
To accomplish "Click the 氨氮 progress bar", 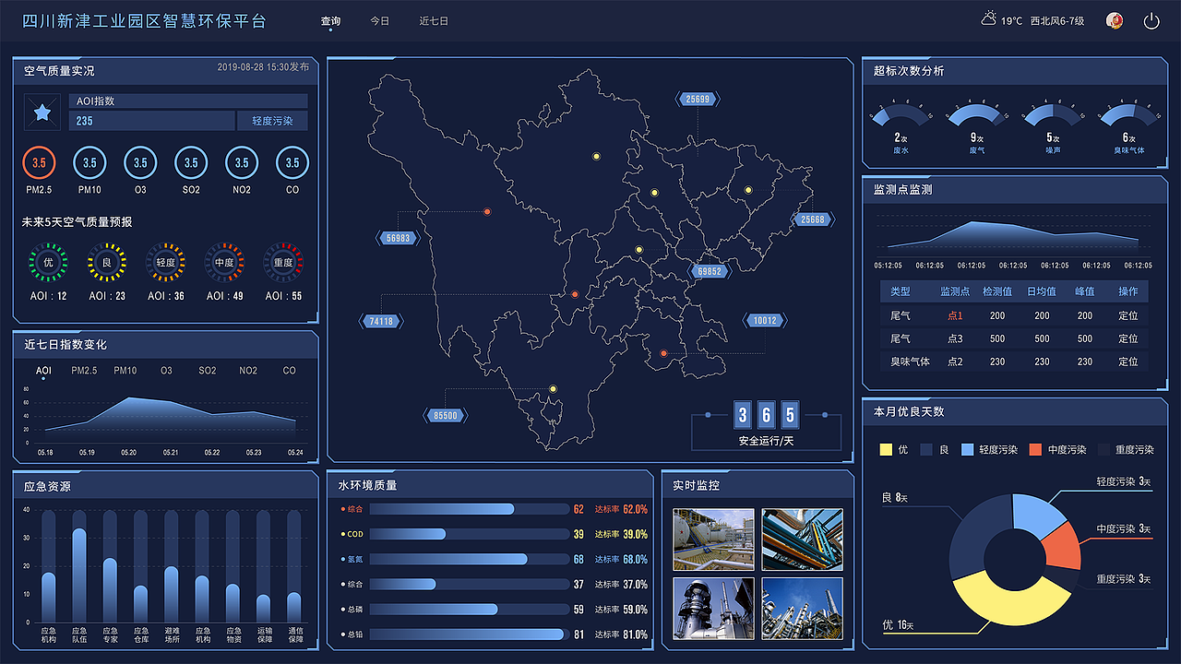I will click(470, 559).
